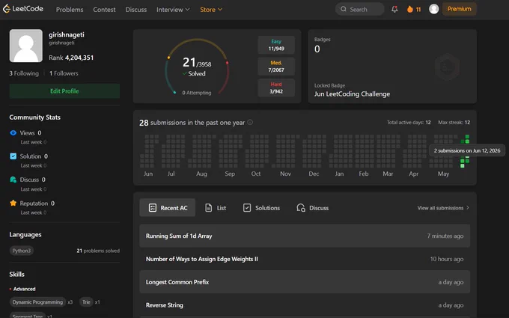
Task: Click the Python3 language tag
Action: 22,251
